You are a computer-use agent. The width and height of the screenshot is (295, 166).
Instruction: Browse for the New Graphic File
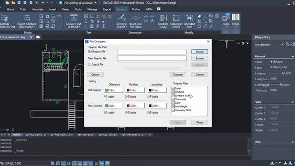200,59
